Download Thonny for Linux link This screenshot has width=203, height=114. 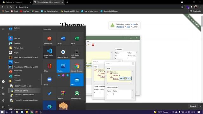click(x=135, y=27)
